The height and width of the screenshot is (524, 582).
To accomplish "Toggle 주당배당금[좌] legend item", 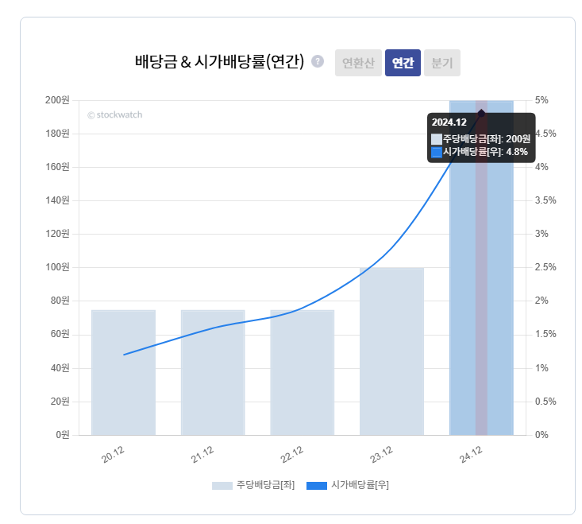I will point(253,485).
